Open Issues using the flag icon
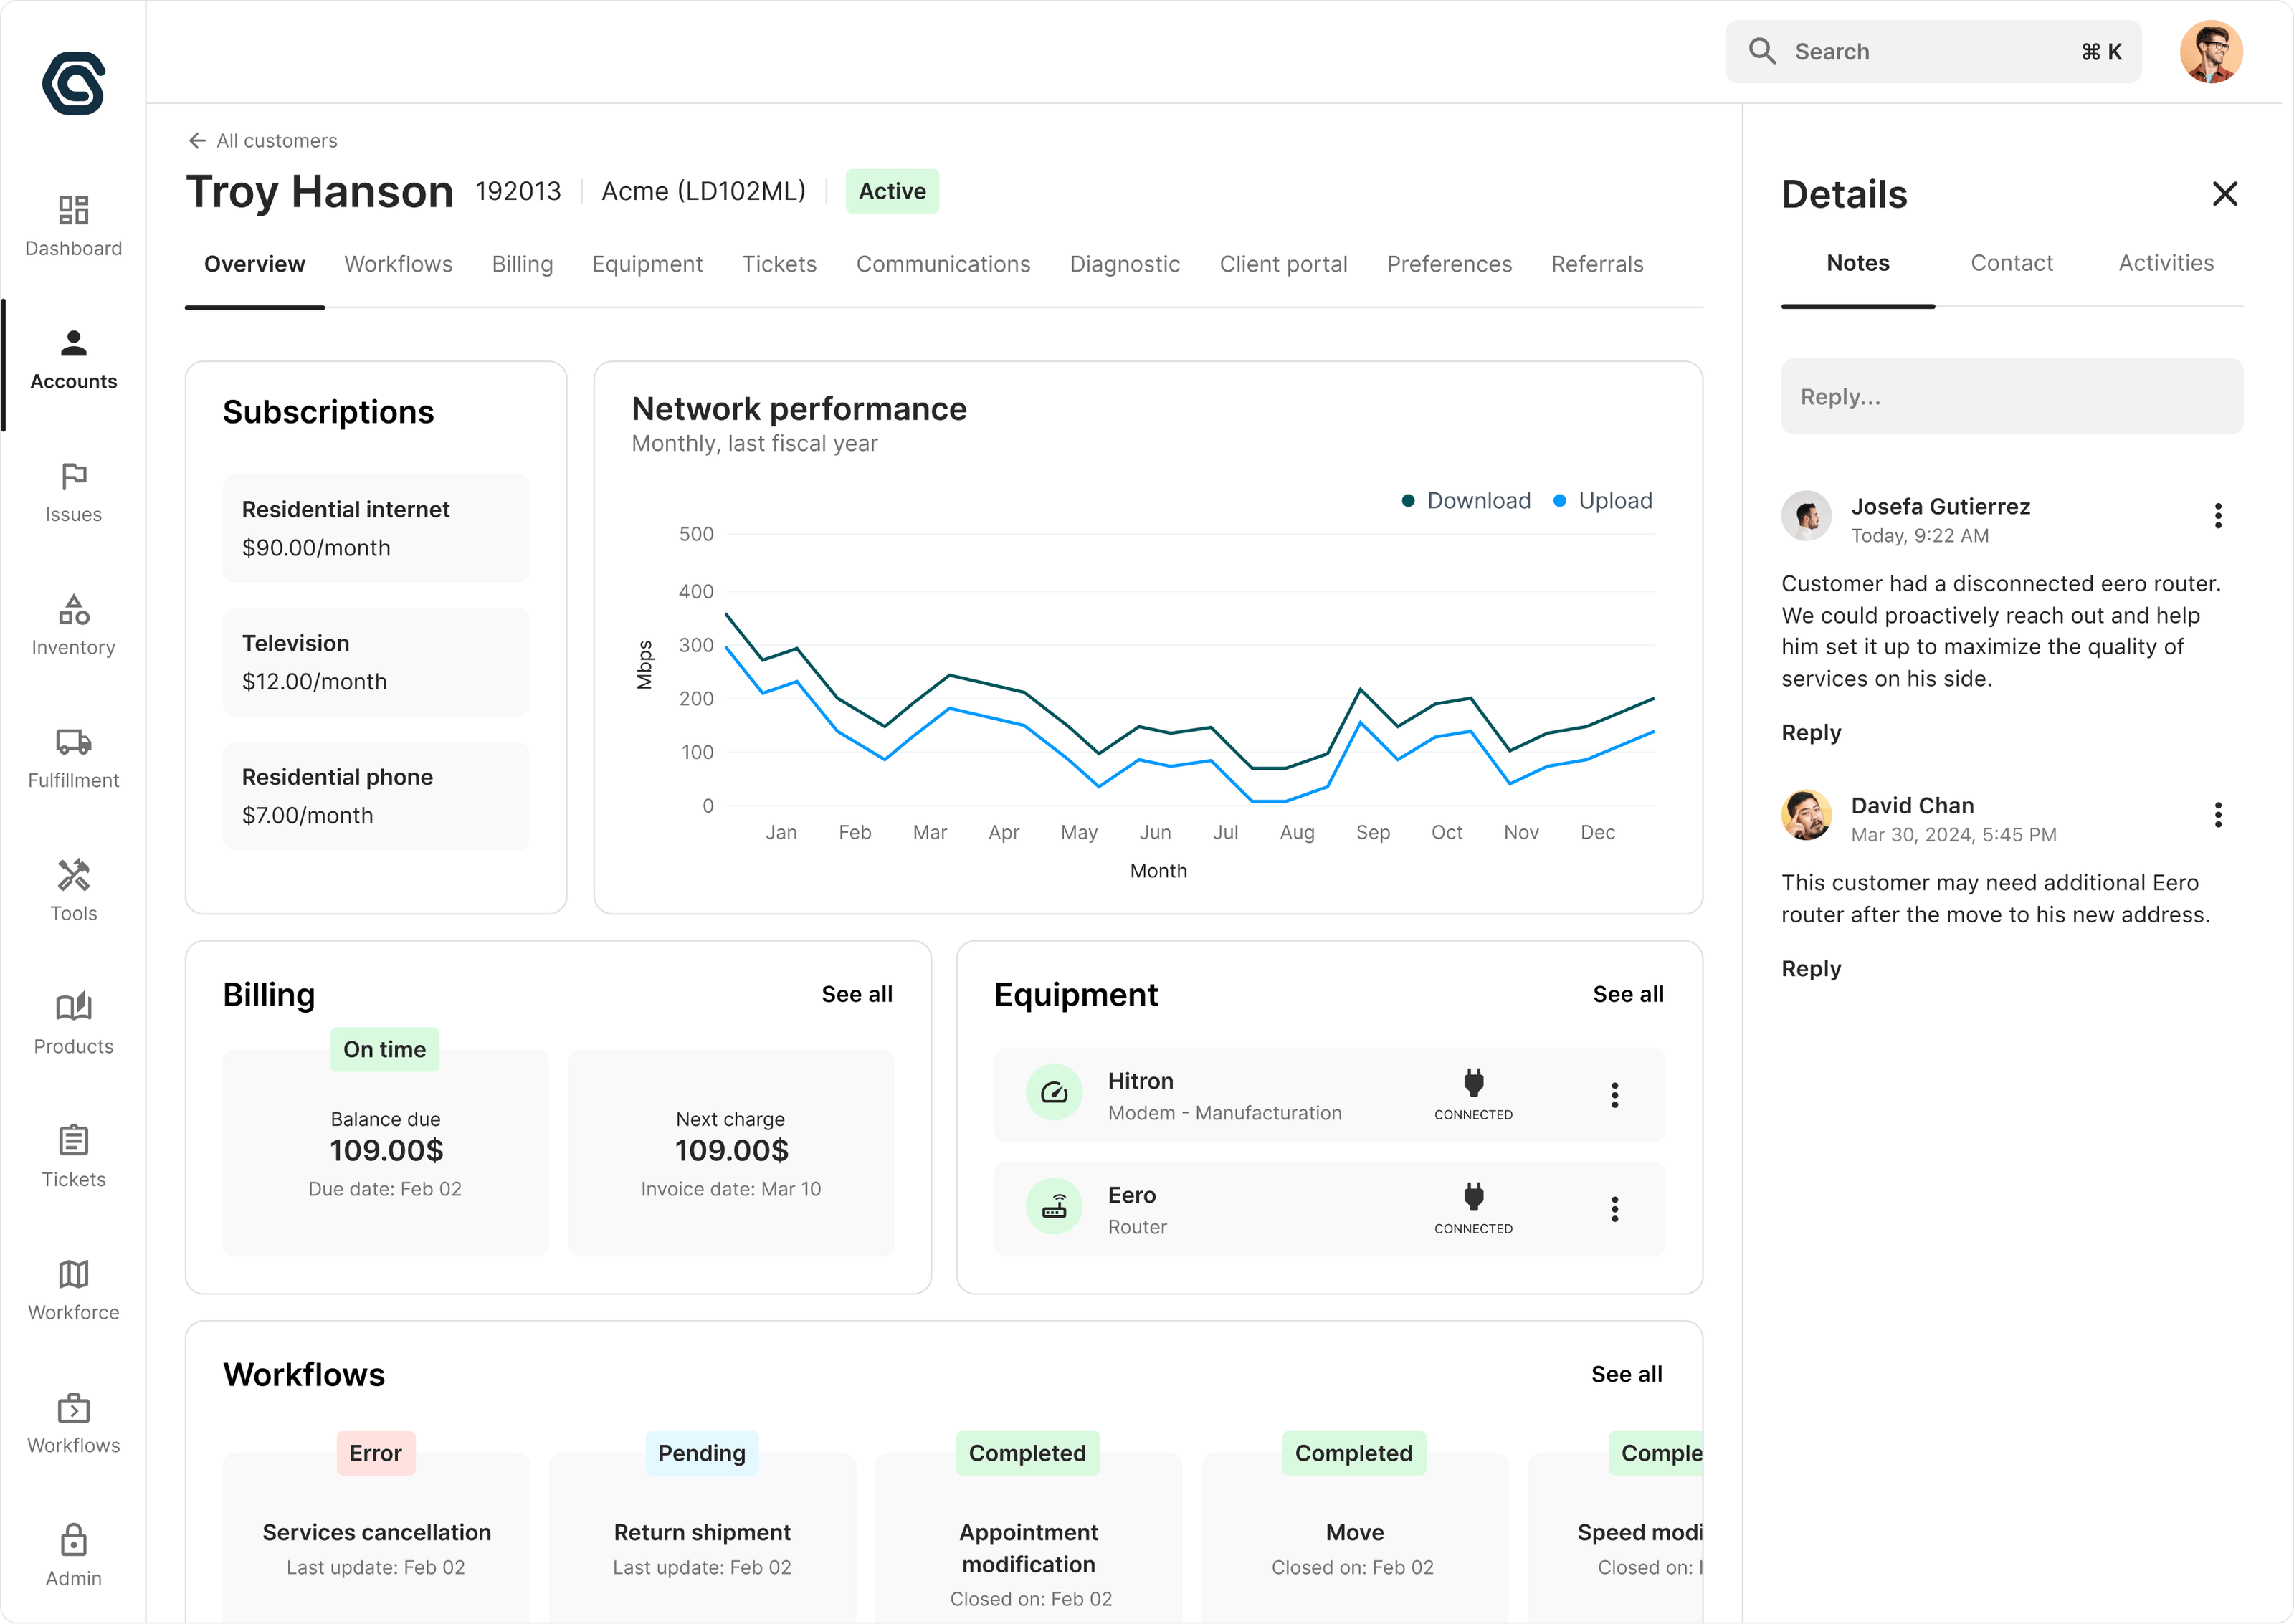The height and width of the screenshot is (1624, 2294). (x=73, y=489)
